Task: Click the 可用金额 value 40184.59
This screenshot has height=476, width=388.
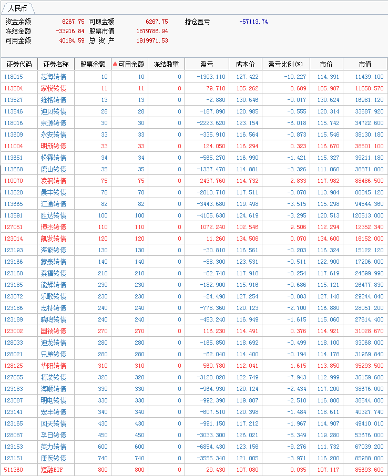Action: coord(72,40)
